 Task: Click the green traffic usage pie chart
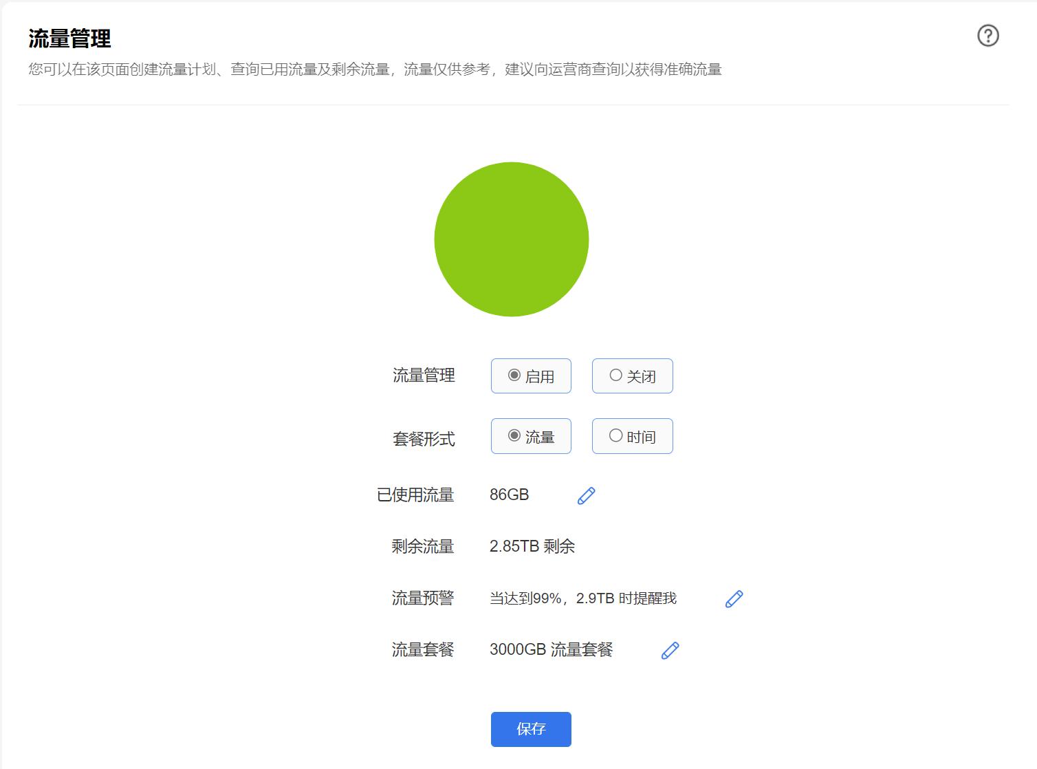(x=512, y=239)
